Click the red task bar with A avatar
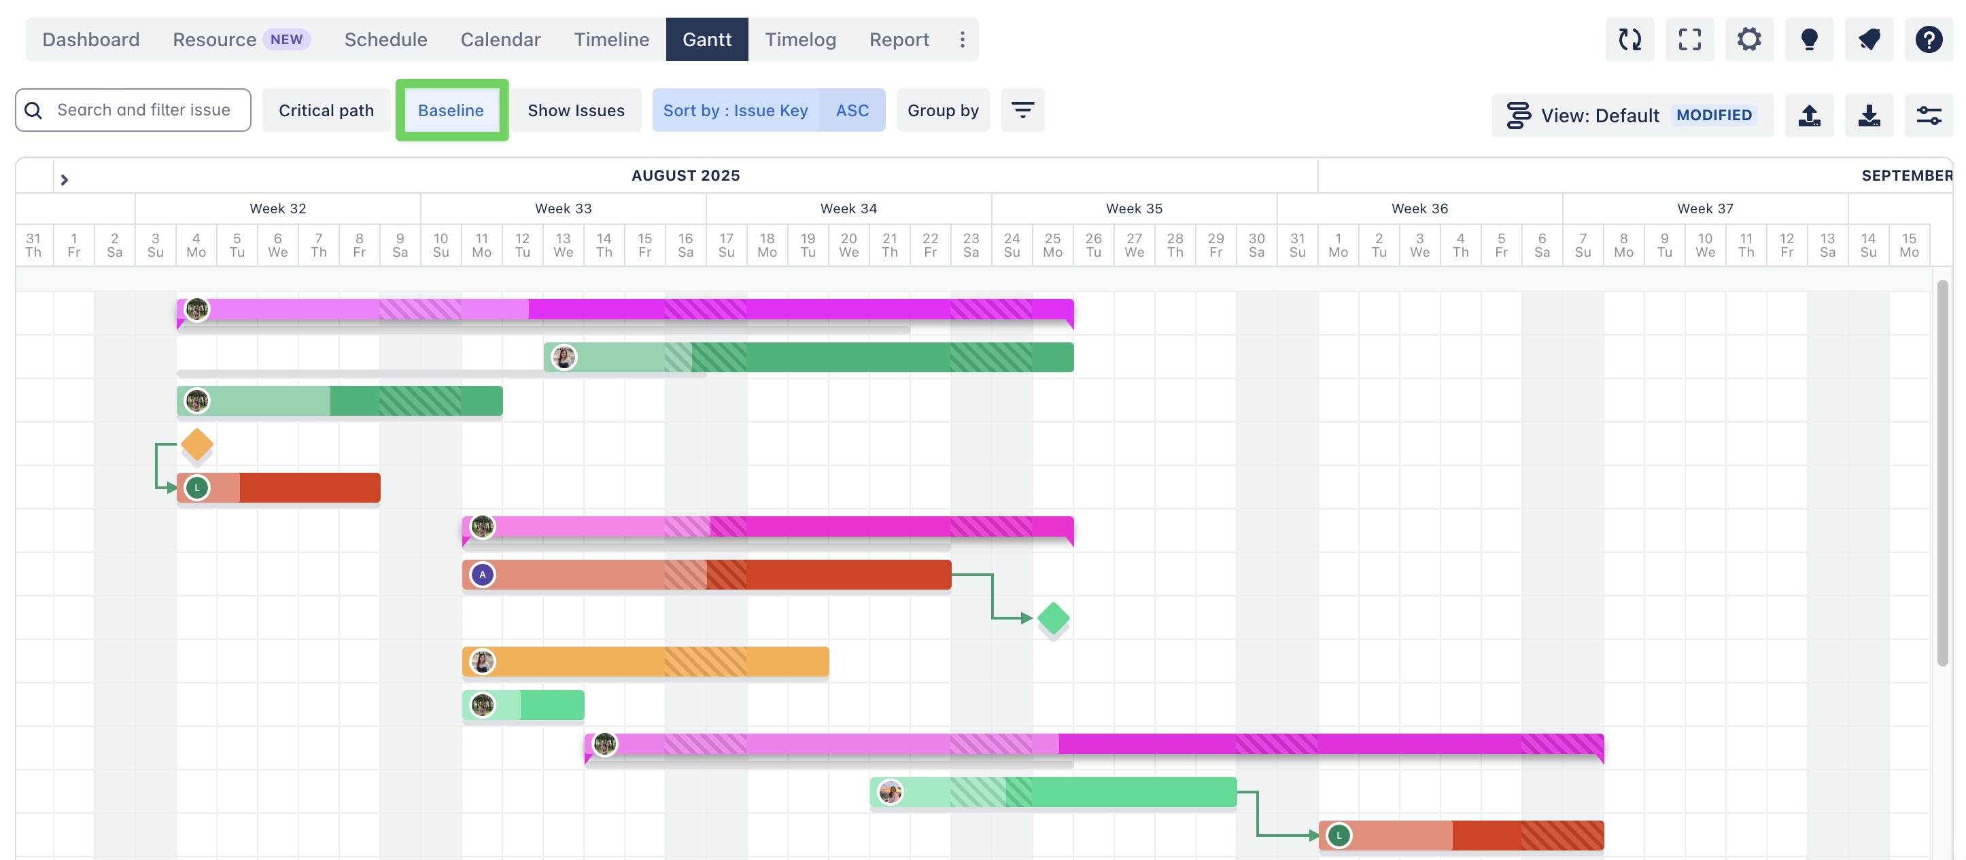Viewport: 1966px width, 860px height. 707,575
